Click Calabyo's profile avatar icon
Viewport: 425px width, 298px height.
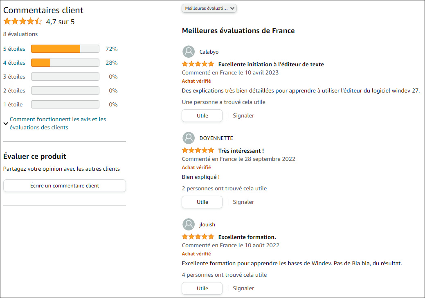[x=189, y=52]
